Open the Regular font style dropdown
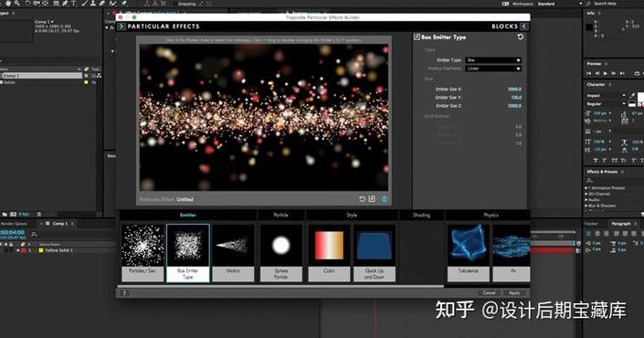Viewport: 644px width, 338px height. click(x=606, y=104)
